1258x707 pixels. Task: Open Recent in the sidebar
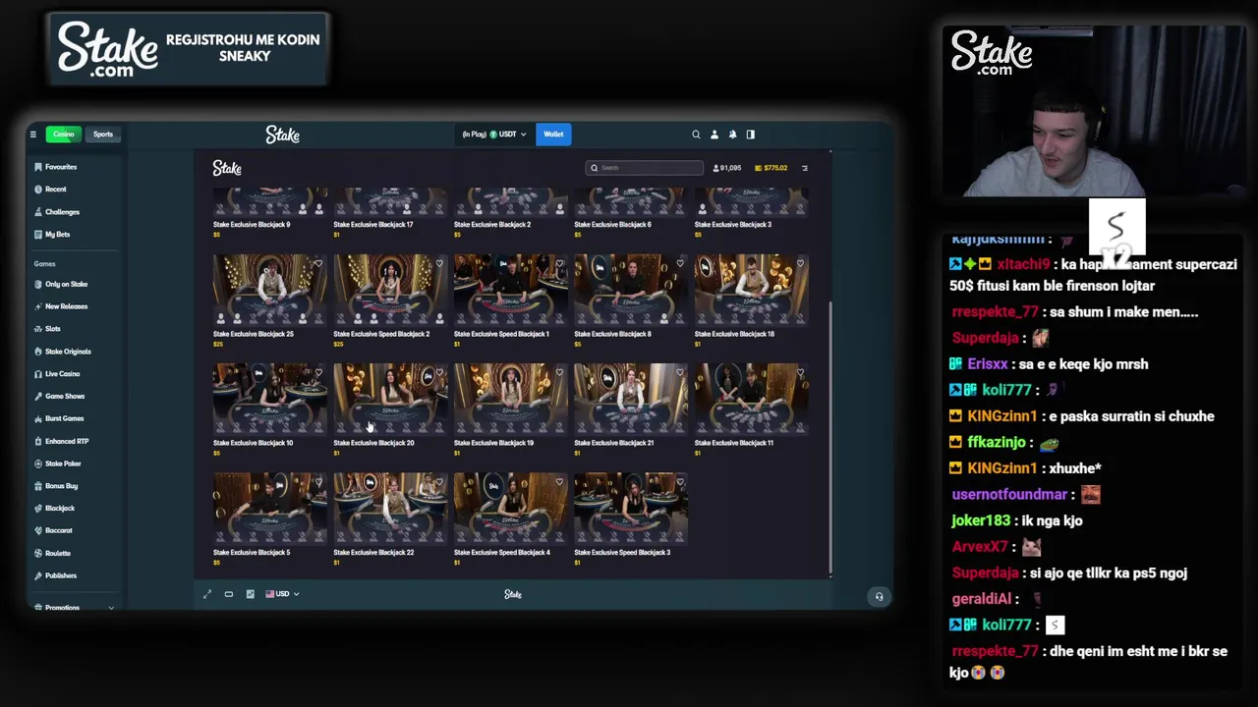pos(50,190)
